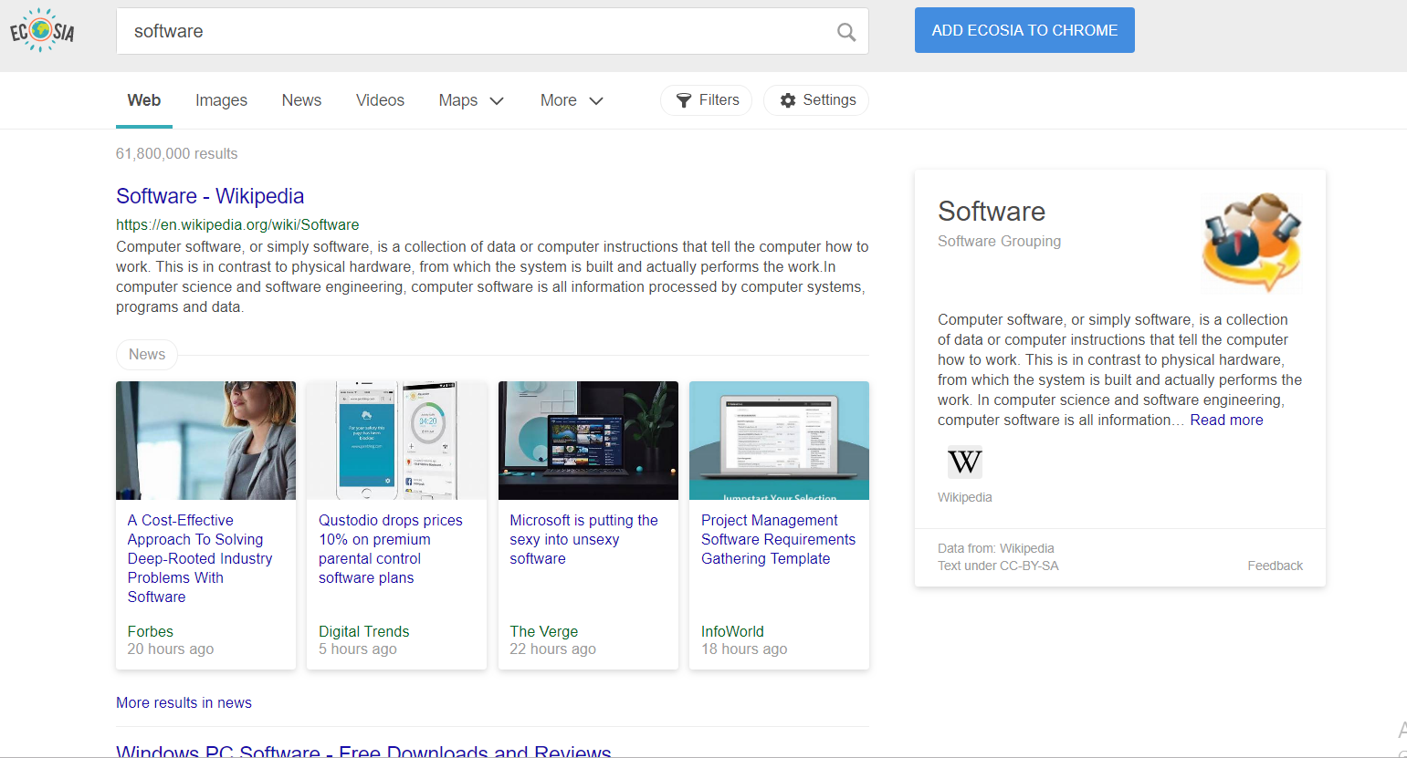The image size is (1407, 758).
Task: Click the en.wikipedia.org/wiki/Software URL
Action: pyautogui.click(x=237, y=224)
